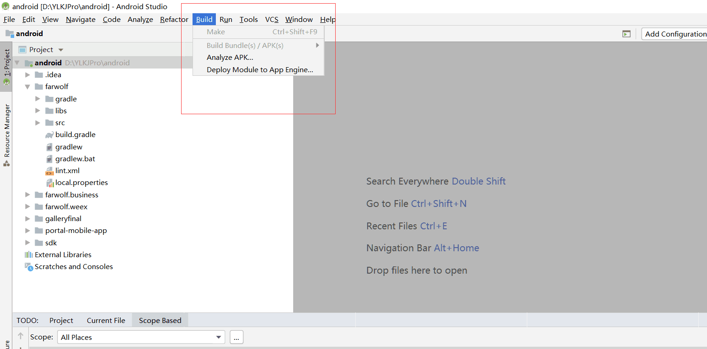This screenshot has height=349, width=707.
Task: Open the View menu
Action: tap(50, 19)
